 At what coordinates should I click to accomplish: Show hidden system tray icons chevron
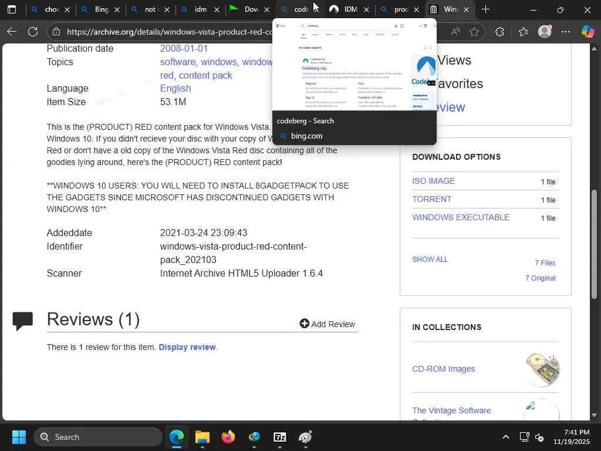coord(506,437)
